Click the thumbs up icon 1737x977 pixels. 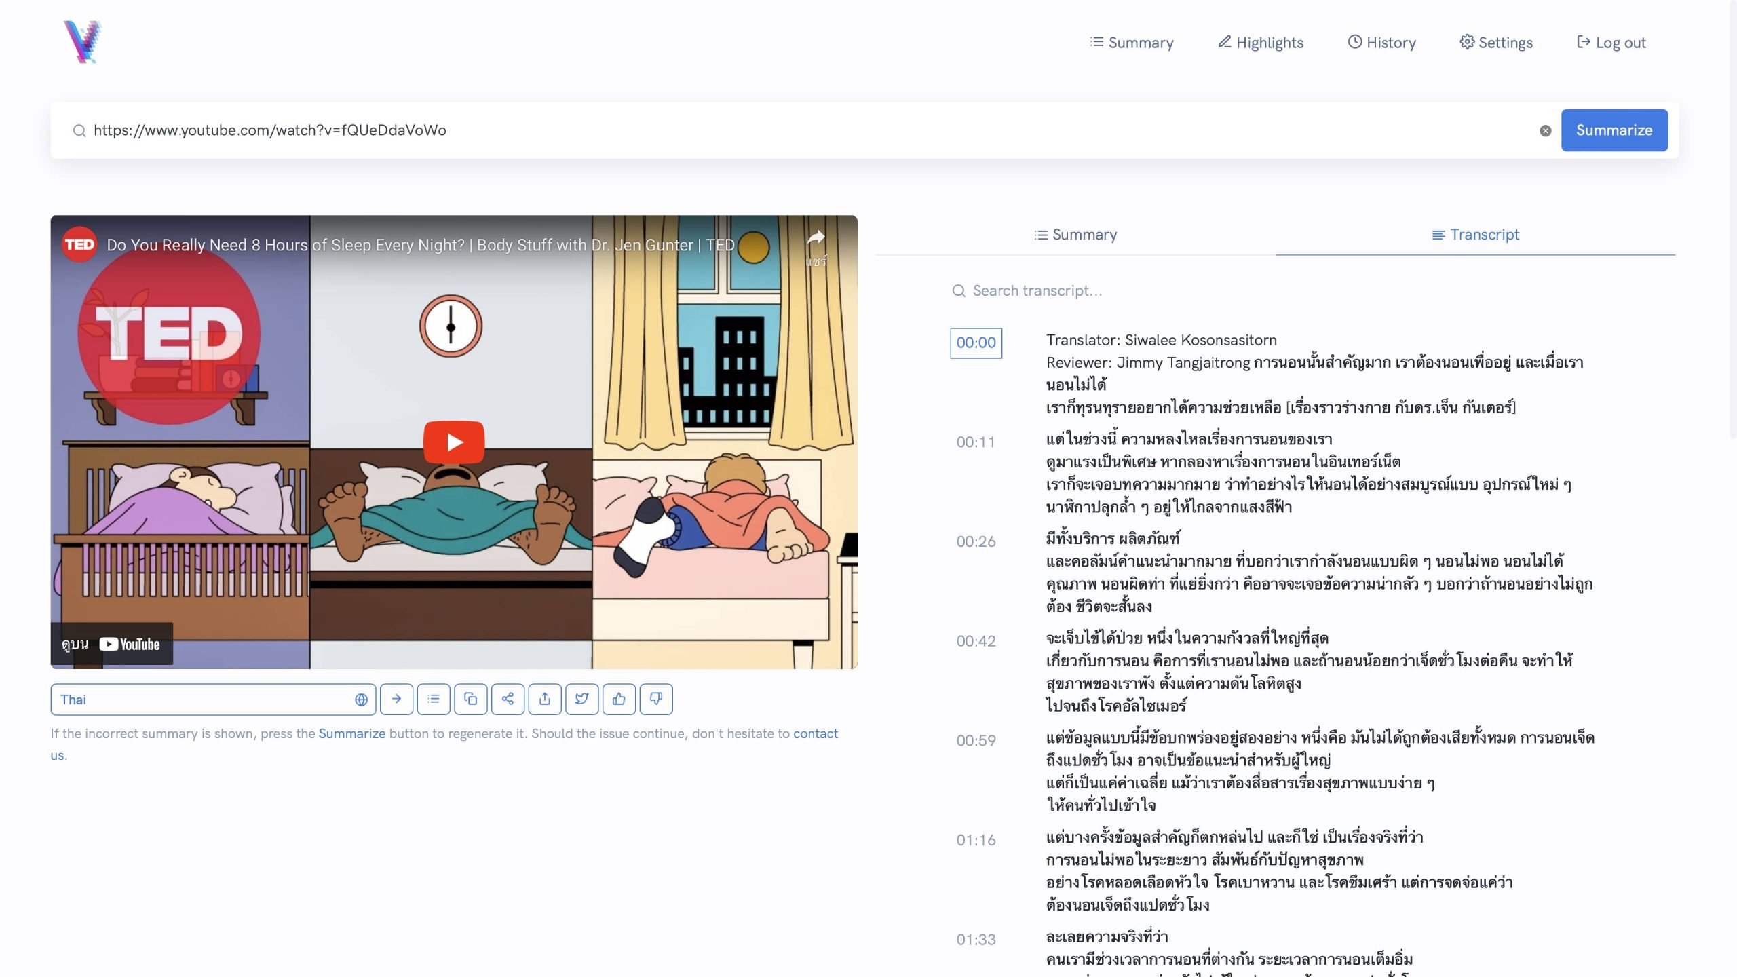(619, 699)
